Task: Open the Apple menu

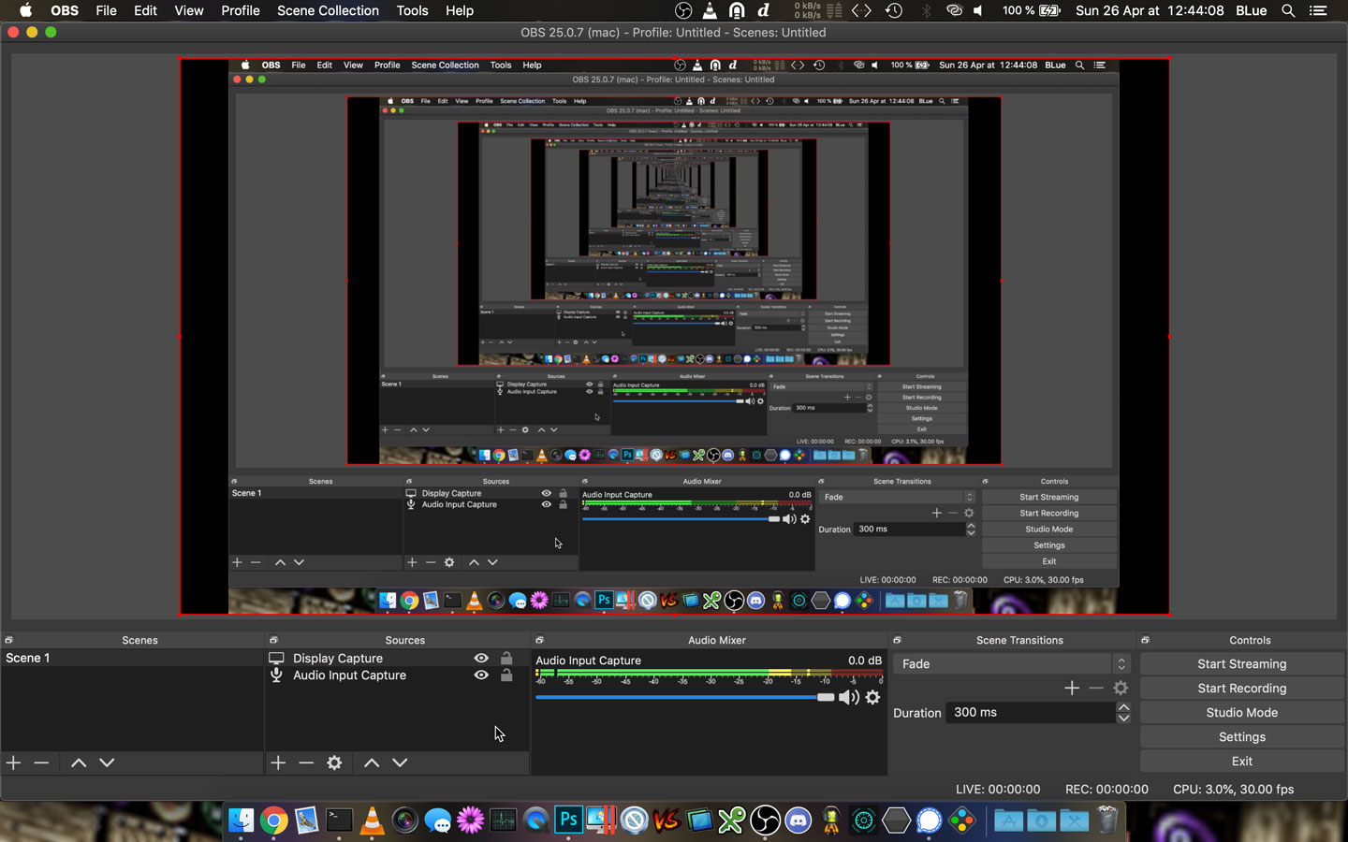Action: click(x=25, y=10)
